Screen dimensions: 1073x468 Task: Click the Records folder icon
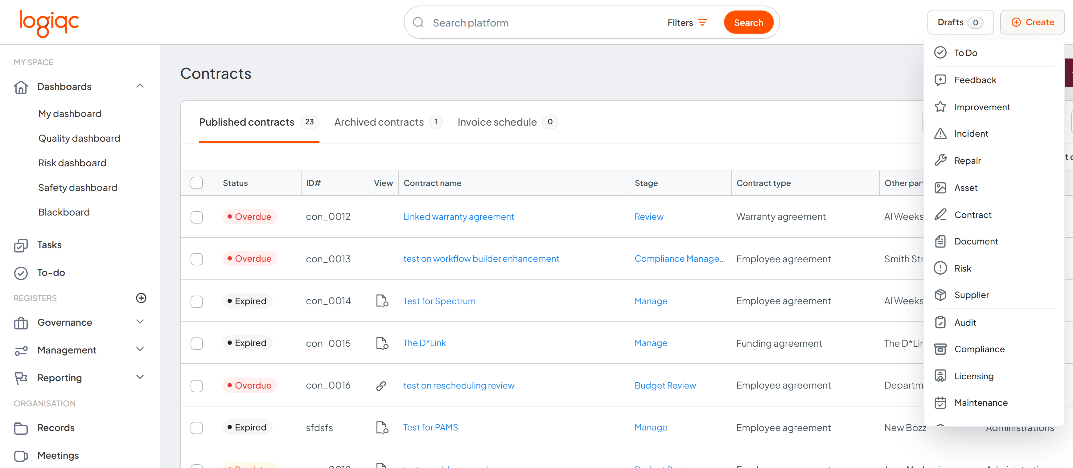pos(21,428)
